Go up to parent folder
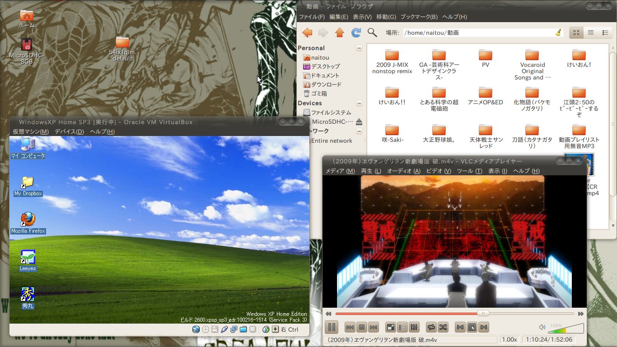The width and height of the screenshot is (617, 347). (340, 33)
